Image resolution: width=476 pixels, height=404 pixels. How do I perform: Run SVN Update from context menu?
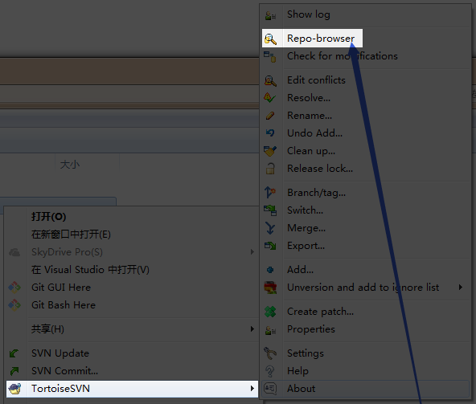click(60, 353)
